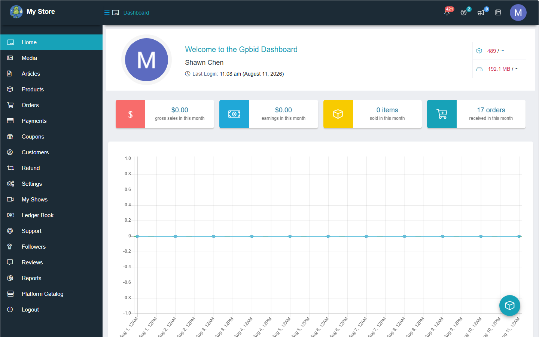Image resolution: width=539 pixels, height=337 pixels.
Task: Click the Customers person icon in sidebar
Action: point(10,152)
